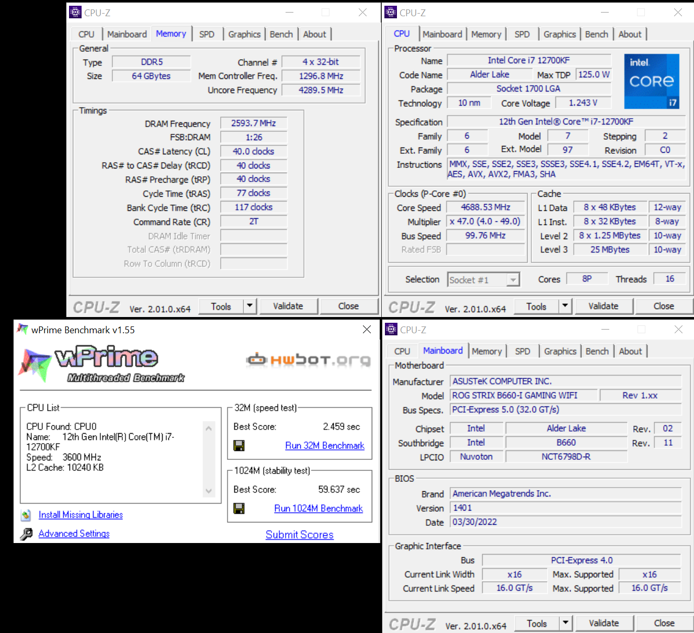Select Memory tab in Mainboard window
This screenshot has width=694, height=633.
(486, 352)
